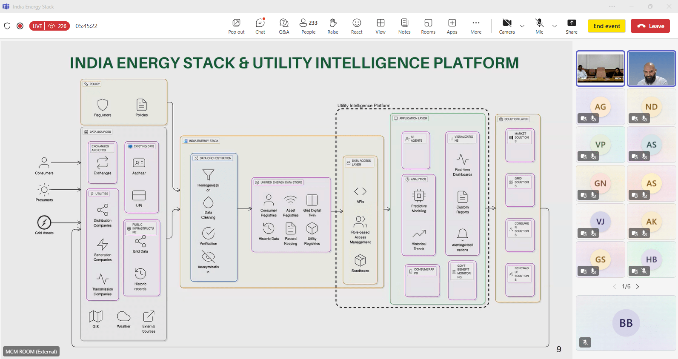Click the Aadhaar ID card icon
Viewport: 678px width, 359px height.
pyautogui.click(x=139, y=163)
